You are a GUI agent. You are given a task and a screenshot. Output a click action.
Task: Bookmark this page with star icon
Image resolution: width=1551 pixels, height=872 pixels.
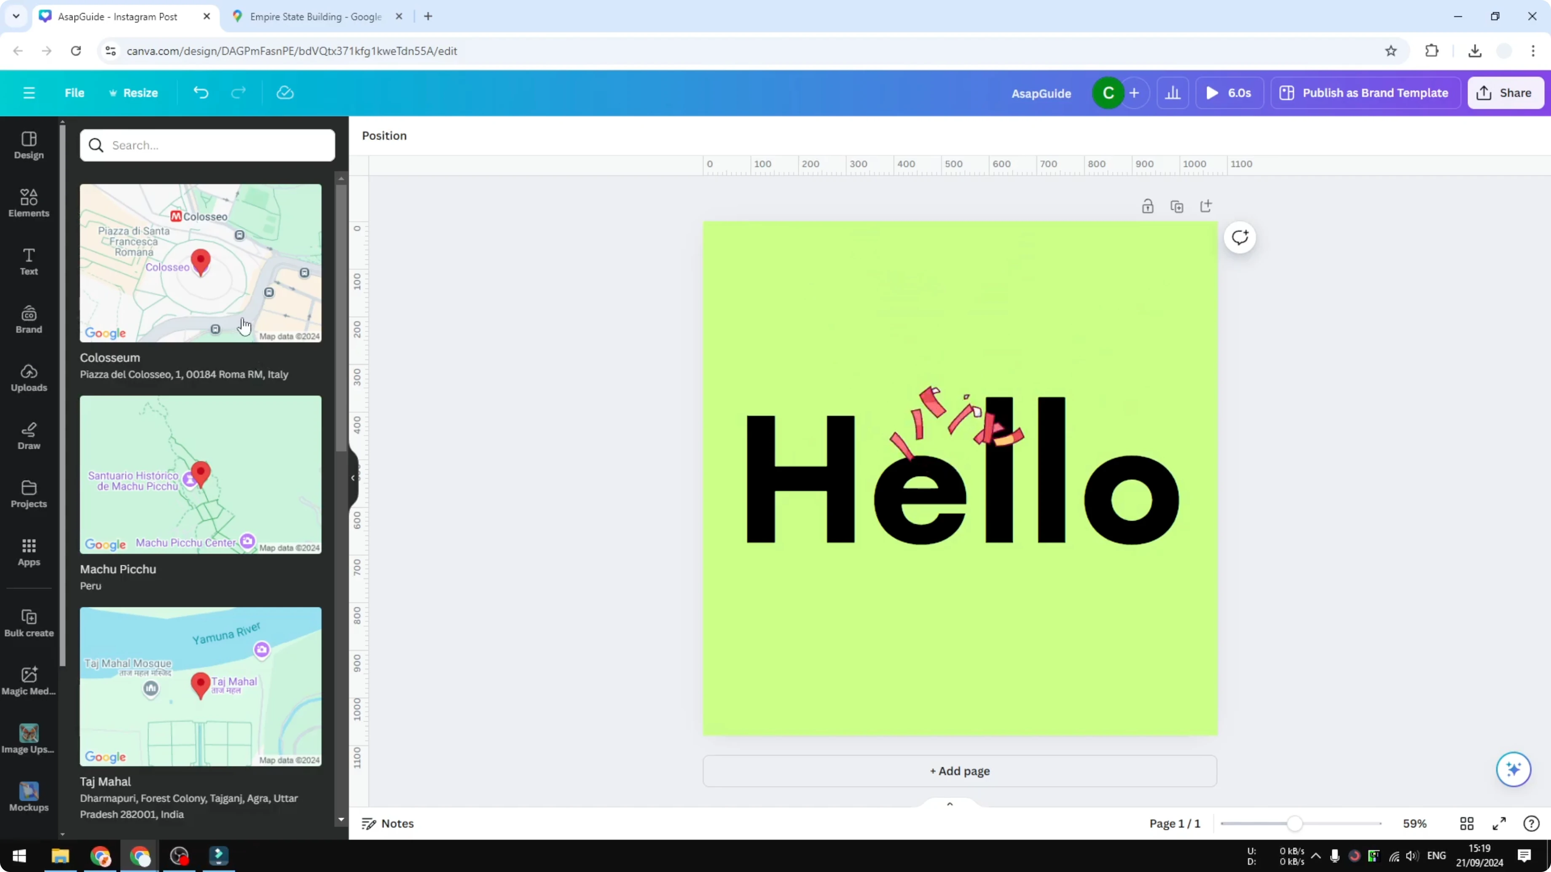[1391, 51]
